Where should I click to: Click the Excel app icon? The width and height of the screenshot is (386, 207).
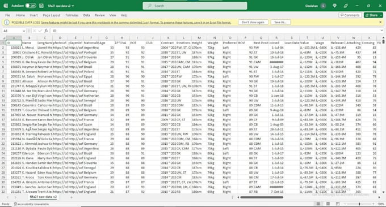point(6,6)
